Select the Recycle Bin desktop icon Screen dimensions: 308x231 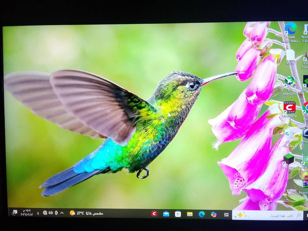[289, 134]
